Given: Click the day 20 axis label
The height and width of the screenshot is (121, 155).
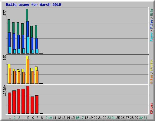Looking at the screenshot, I should pos(95,118).
